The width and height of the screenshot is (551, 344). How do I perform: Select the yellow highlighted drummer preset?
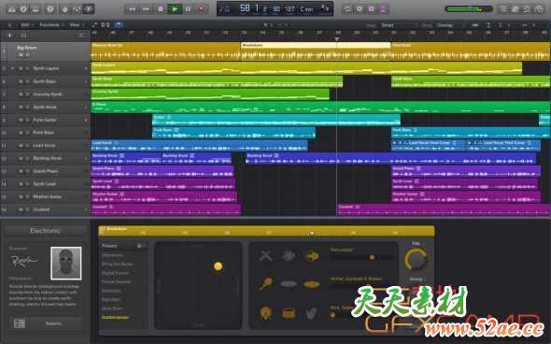click(x=115, y=317)
